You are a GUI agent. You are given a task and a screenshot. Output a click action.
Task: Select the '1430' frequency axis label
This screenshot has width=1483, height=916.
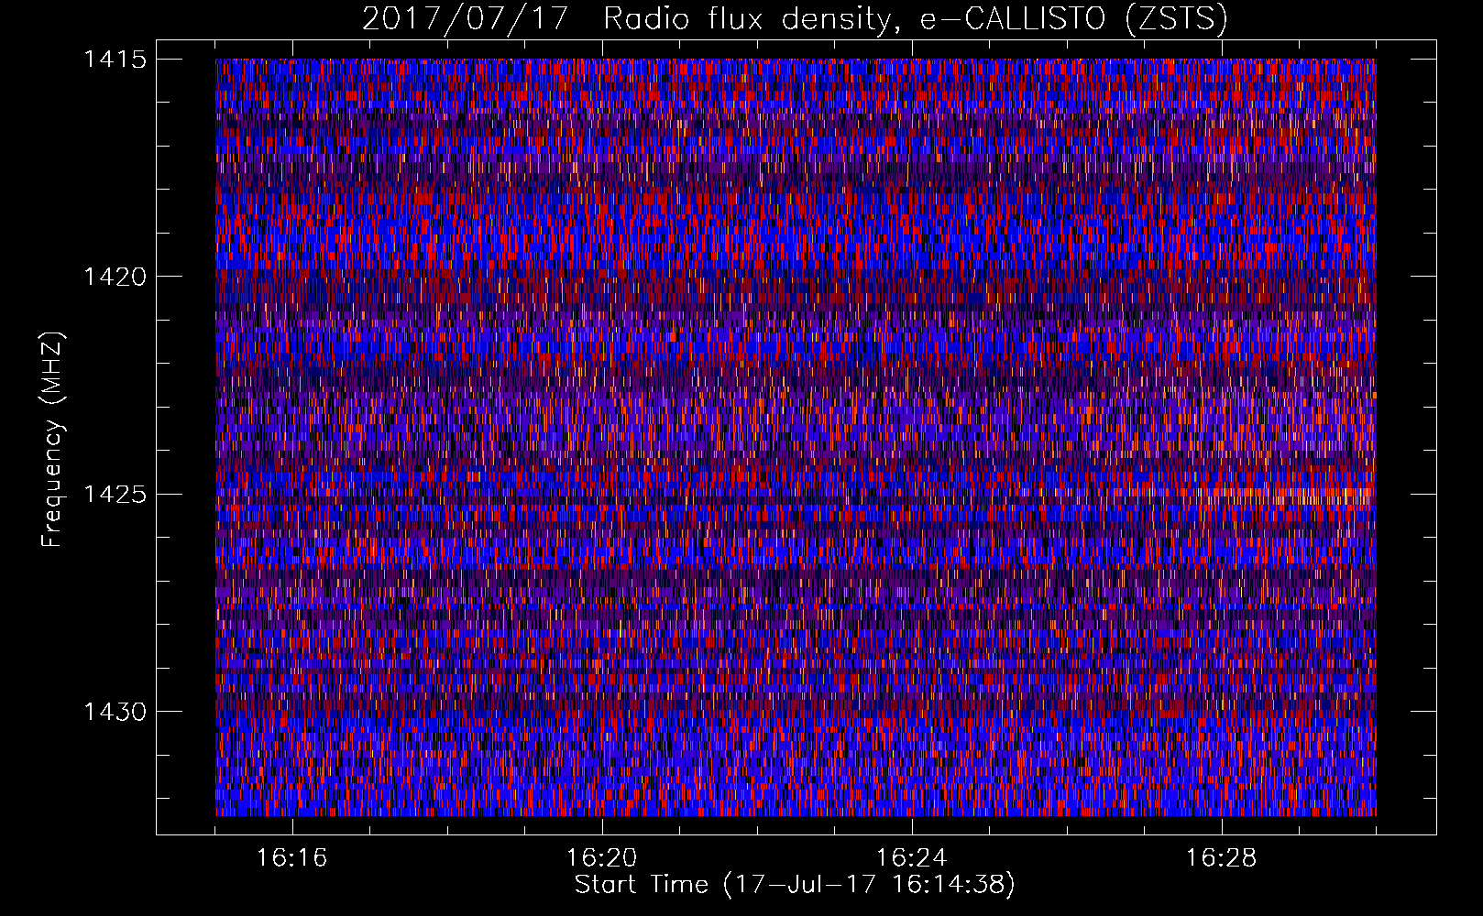click(x=115, y=712)
